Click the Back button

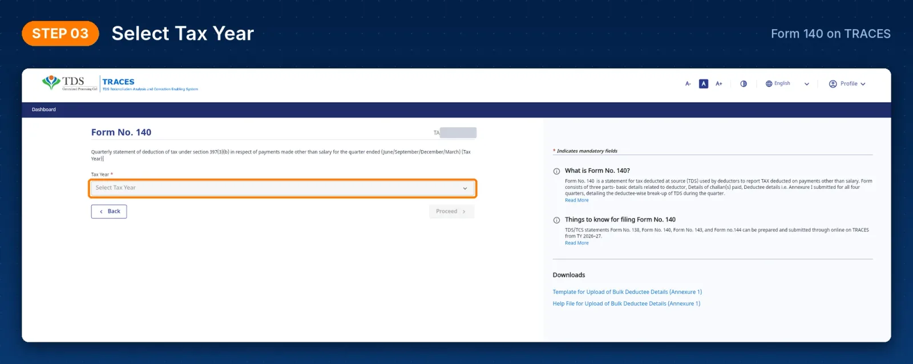coord(109,211)
